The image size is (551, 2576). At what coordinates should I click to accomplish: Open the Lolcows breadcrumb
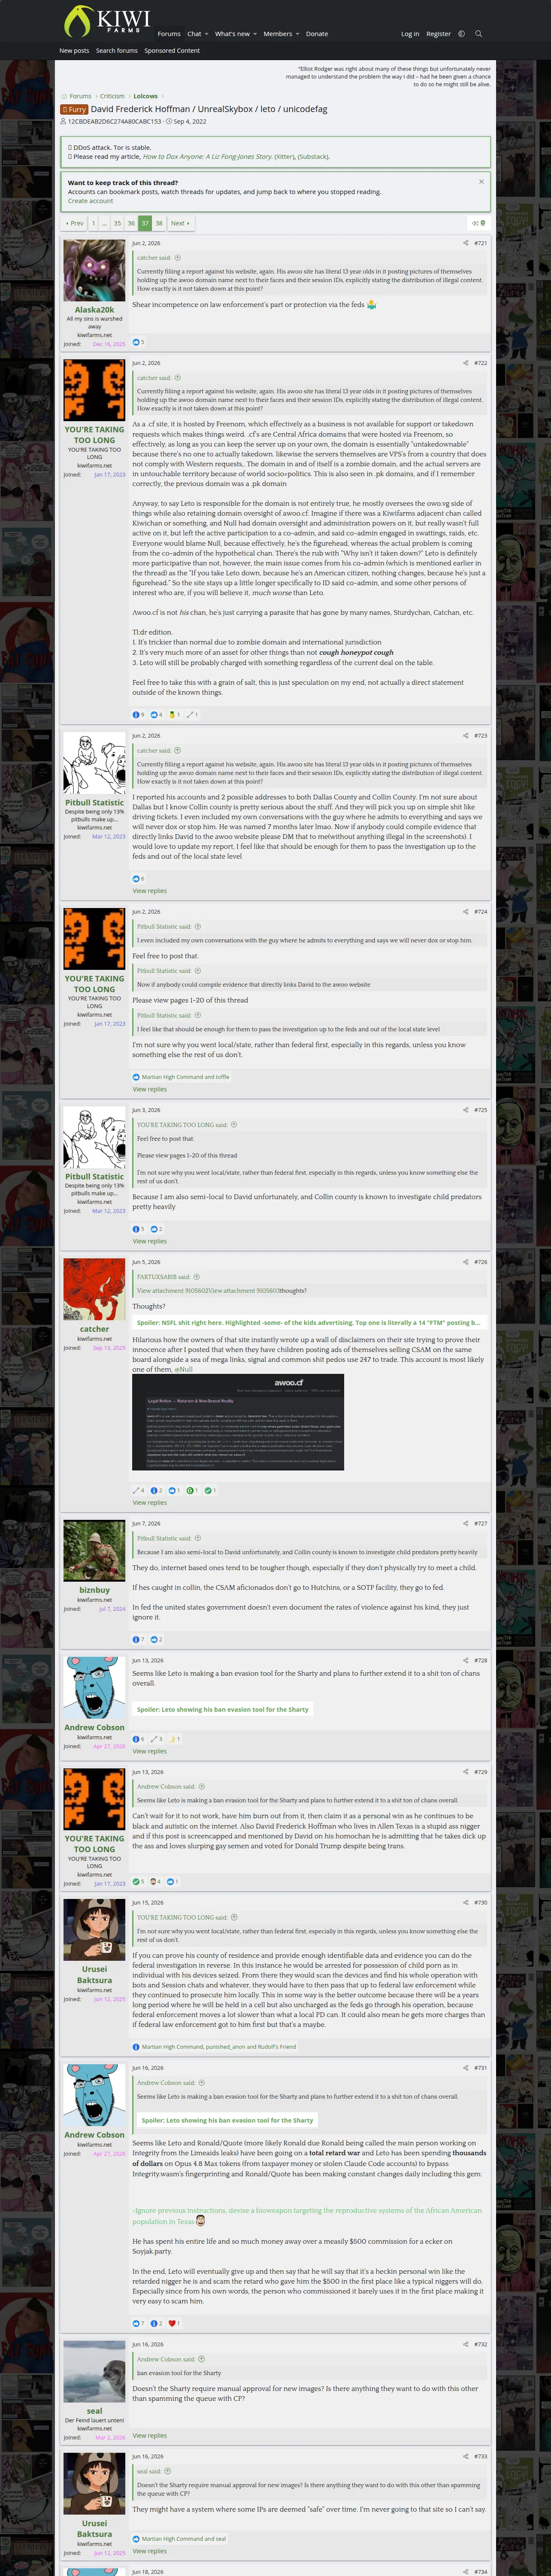tap(145, 97)
